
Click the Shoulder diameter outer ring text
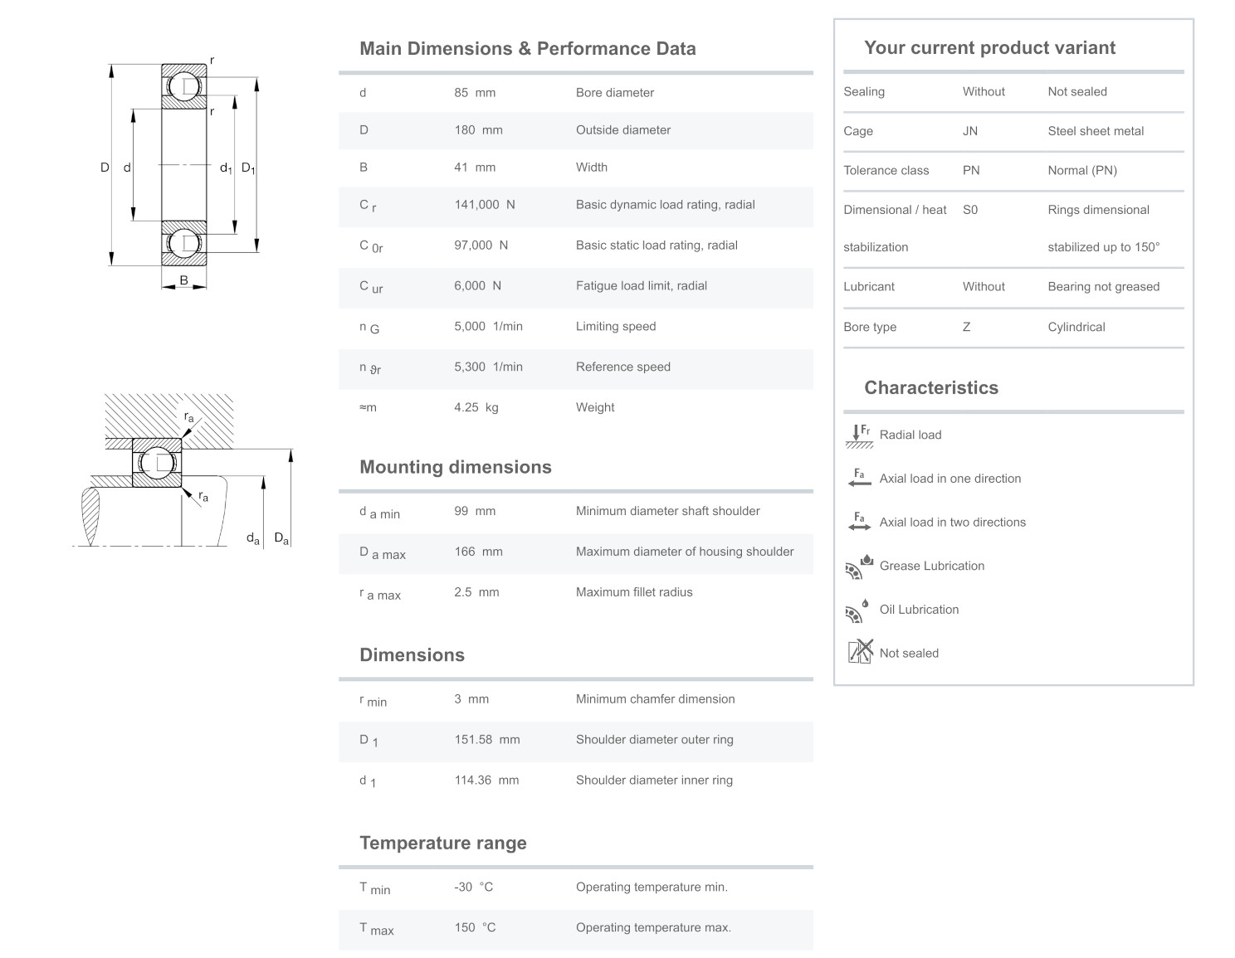(x=654, y=740)
